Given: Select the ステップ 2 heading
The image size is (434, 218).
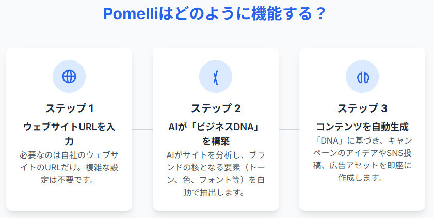Looking at the screenshot, I should coord(216,108).
